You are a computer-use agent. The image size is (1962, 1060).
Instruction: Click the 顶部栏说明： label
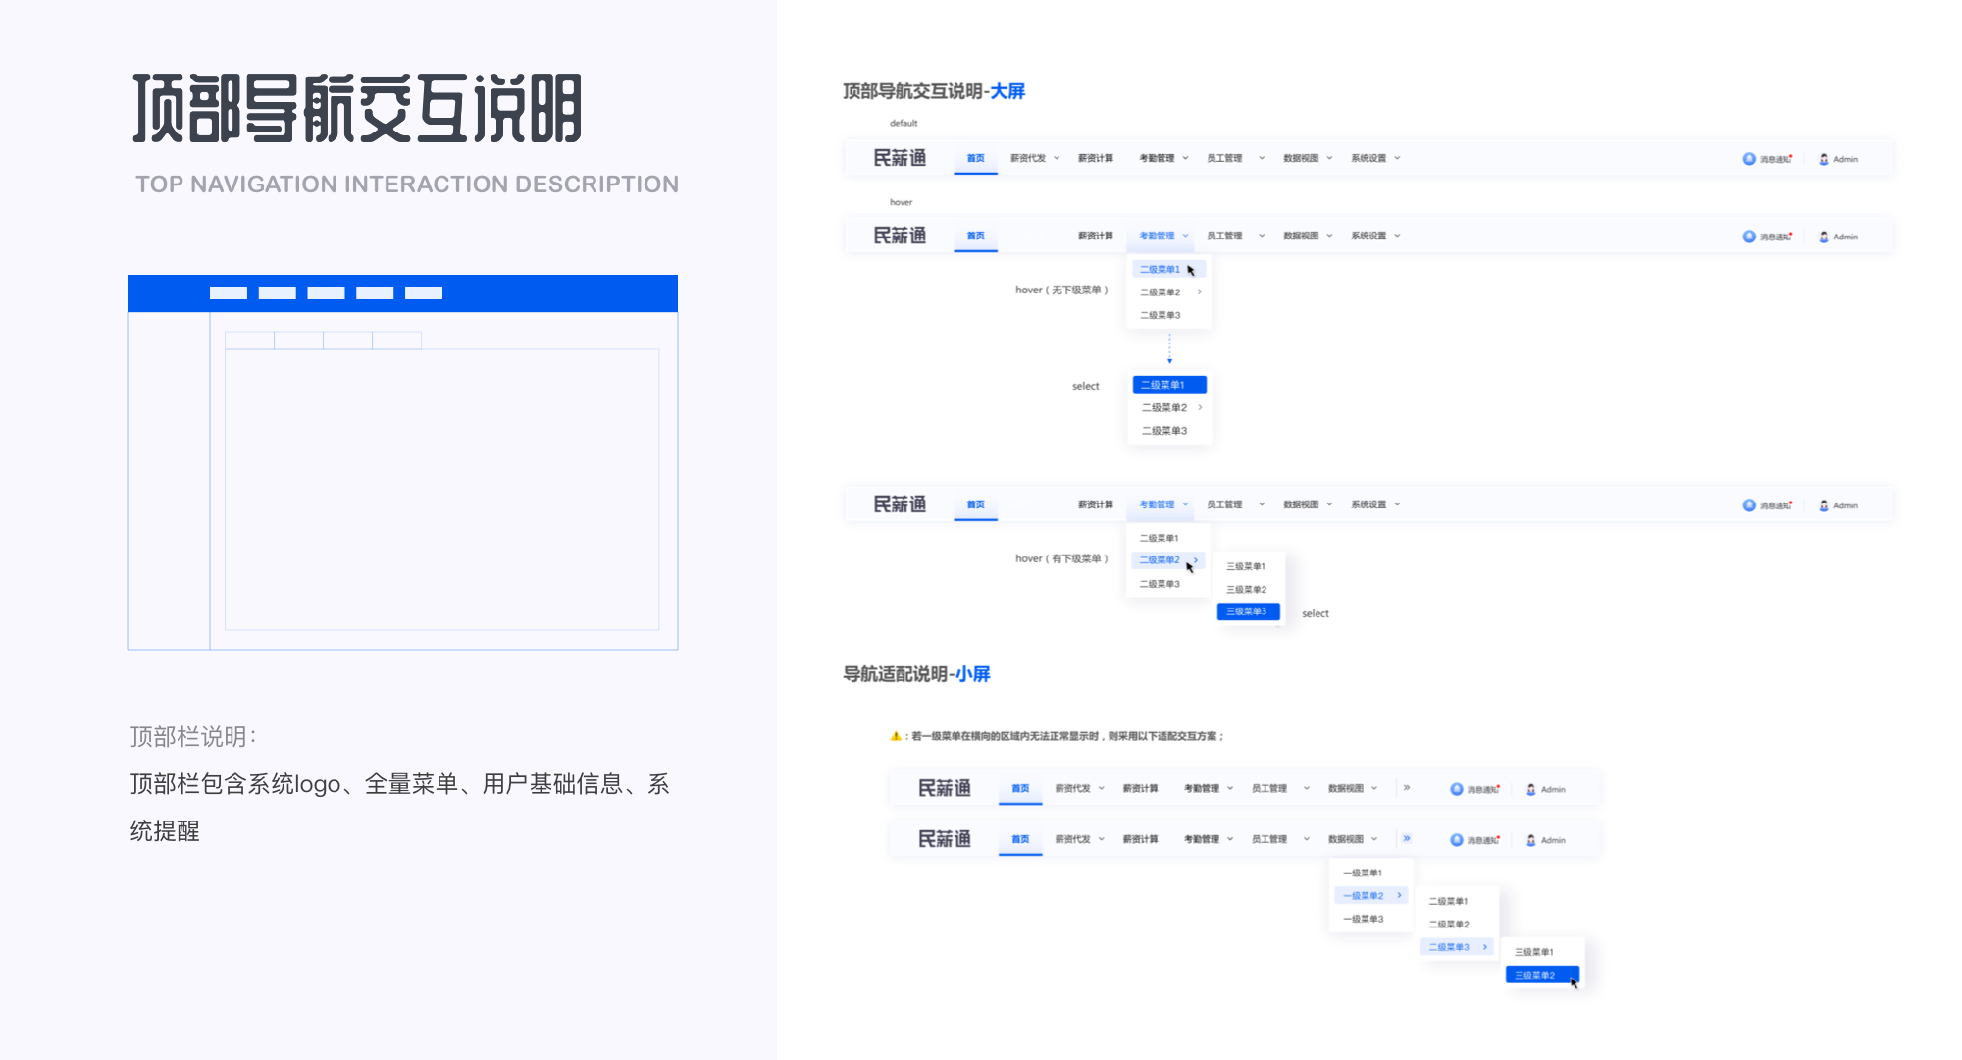point(194,736)
